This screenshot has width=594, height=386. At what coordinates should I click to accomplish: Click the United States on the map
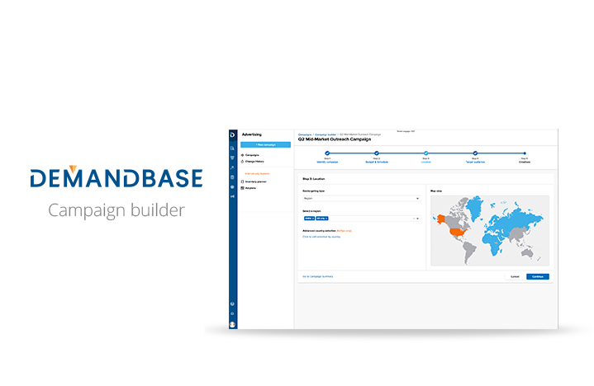[459, 232]
